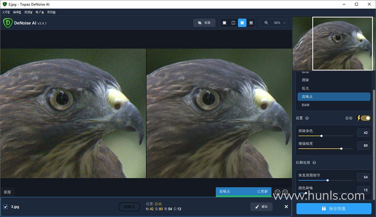Image resolution: width=376 pixels, height=217 pixels.
Task: Click the 颜色降噪 value field showing 12
Action: pyautogui.click(x=363, y=190)
